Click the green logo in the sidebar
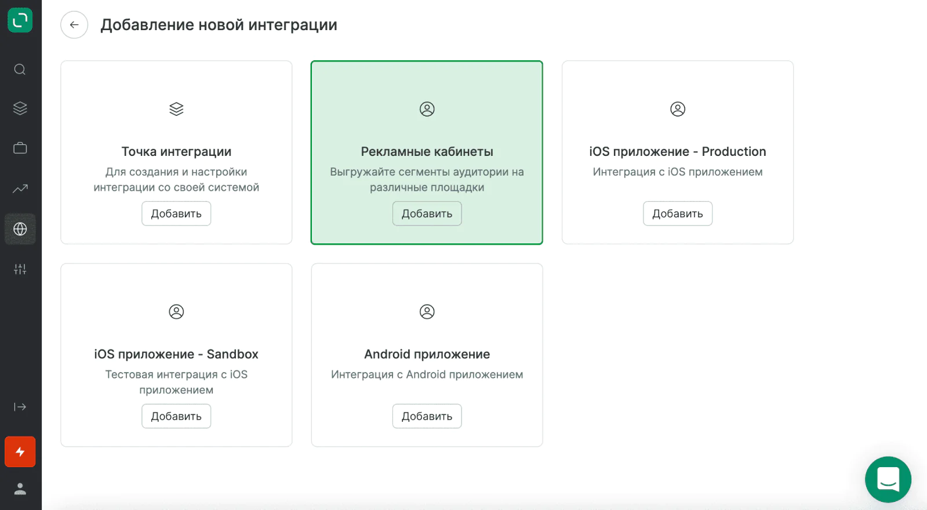This screenshot has height=510, width=927. [x=20, y=20]
